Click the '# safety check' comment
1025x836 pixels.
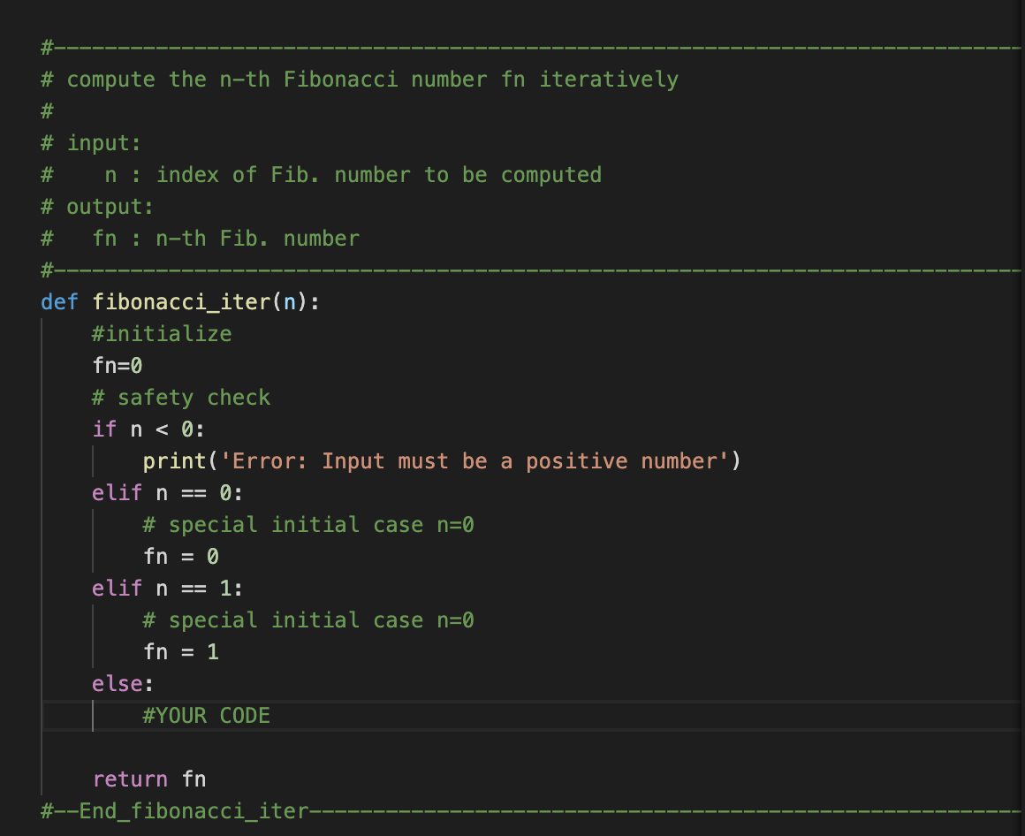tap(181, 398)
